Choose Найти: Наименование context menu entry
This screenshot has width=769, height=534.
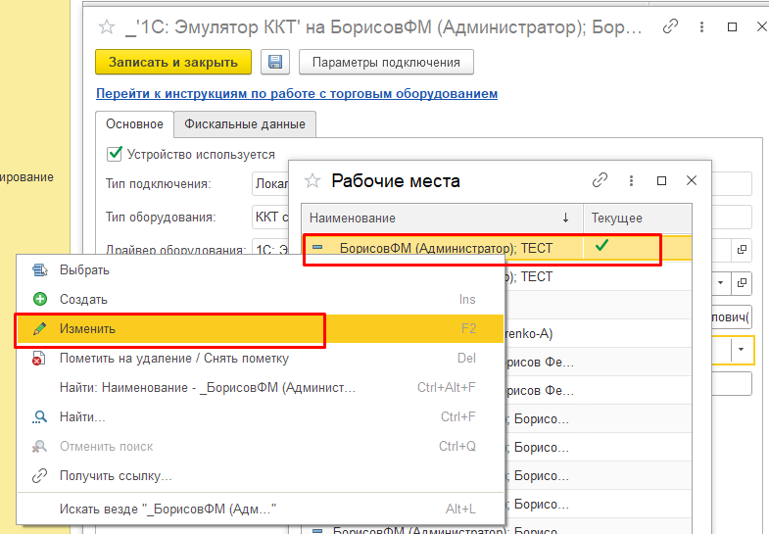click(261, 388)
